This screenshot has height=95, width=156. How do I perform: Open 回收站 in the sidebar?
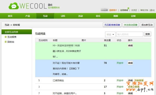(11, 42)
